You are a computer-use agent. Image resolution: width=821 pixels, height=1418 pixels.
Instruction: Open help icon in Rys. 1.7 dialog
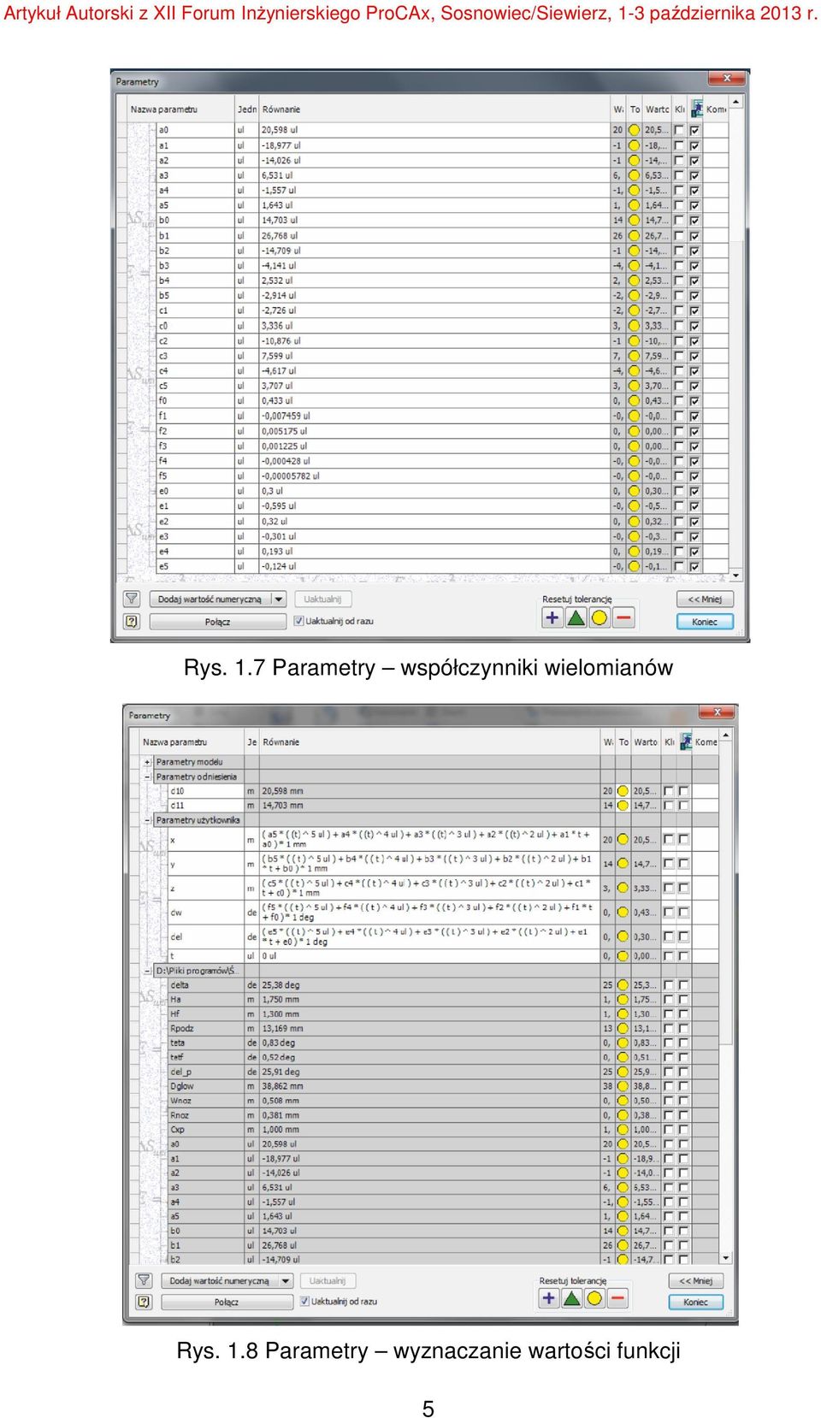132,622
